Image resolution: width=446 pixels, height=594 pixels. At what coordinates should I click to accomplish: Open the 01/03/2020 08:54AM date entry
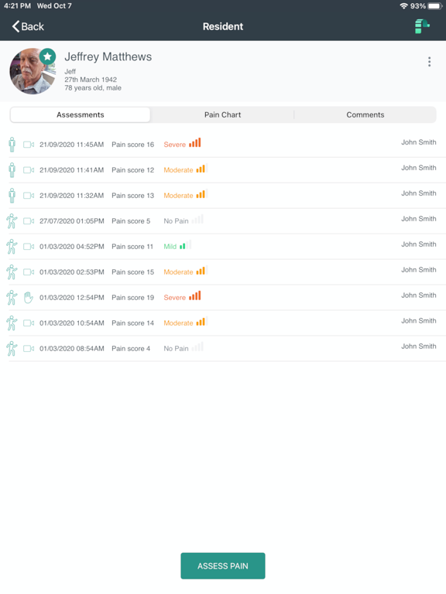coord(72,348)
